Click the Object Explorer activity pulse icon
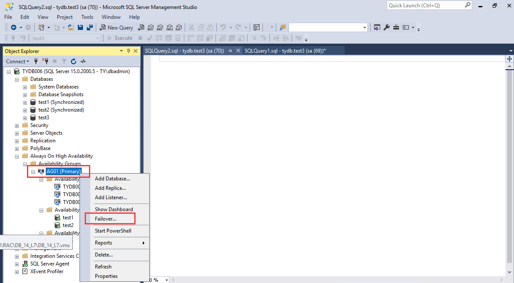 [83, 61]
